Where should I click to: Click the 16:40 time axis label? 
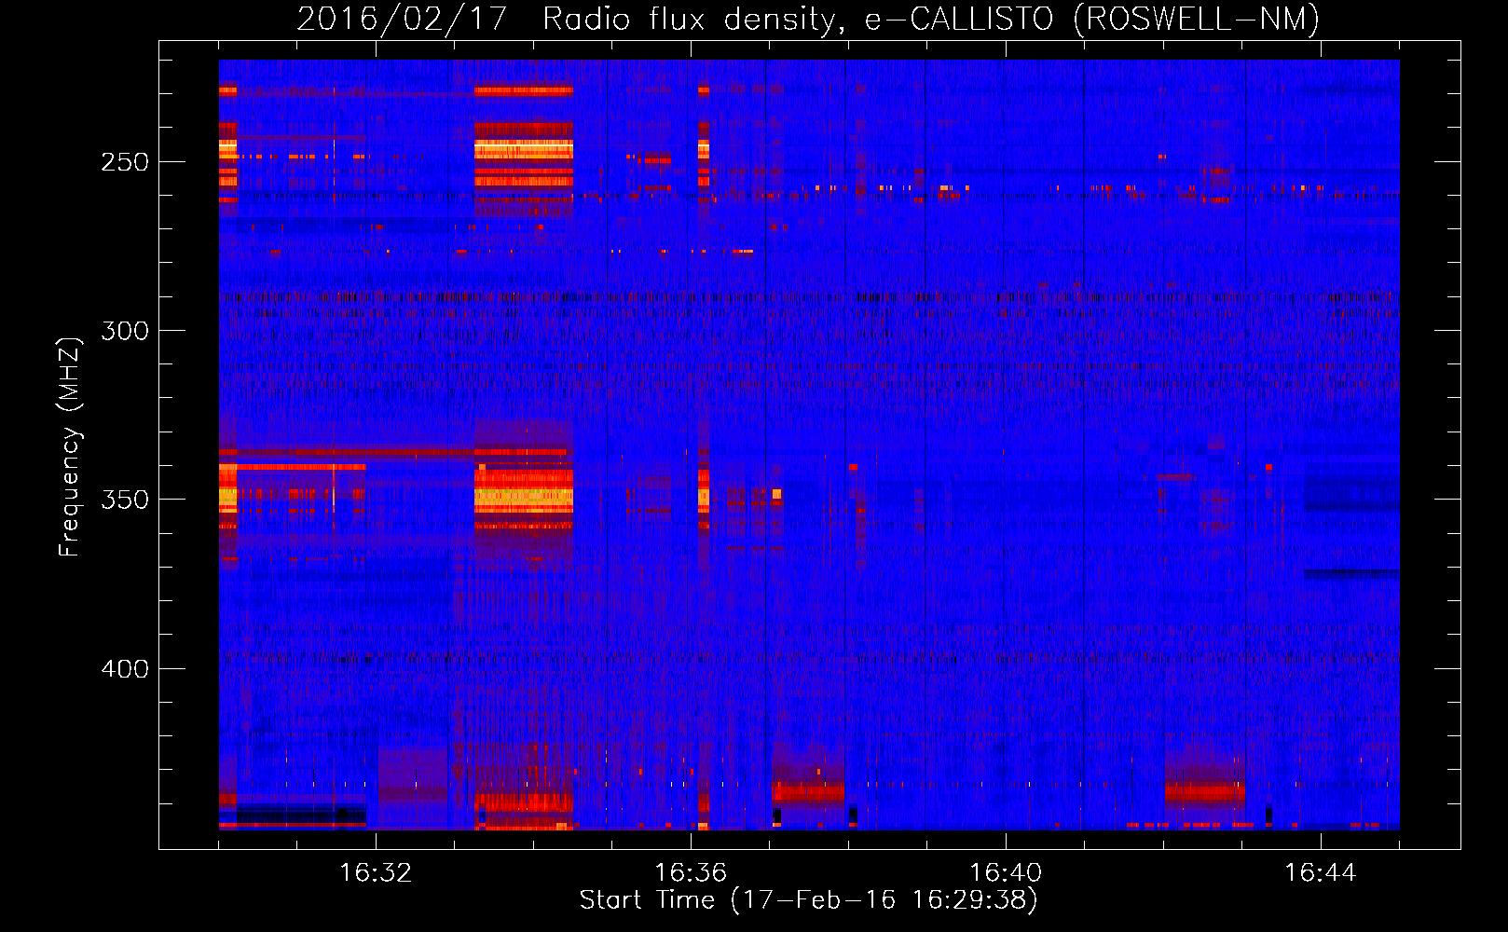tap(1006, 873)
